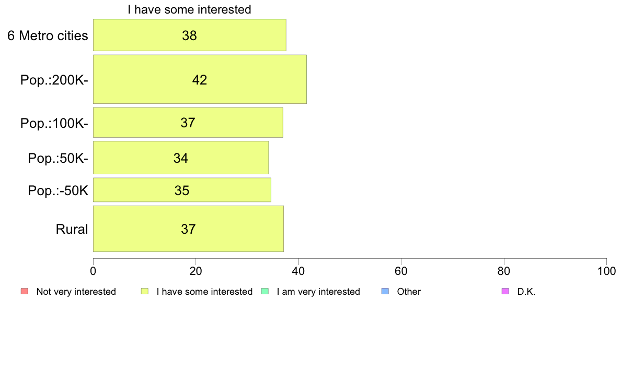Click the 100 tick on the x-axis
This screenshot has width=621, height=384.
pos(606,271)
